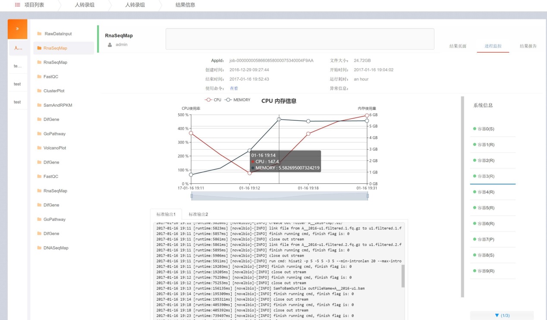
Task: Select the SamAndRPKM folder icon
Action: tap(39, 105)
